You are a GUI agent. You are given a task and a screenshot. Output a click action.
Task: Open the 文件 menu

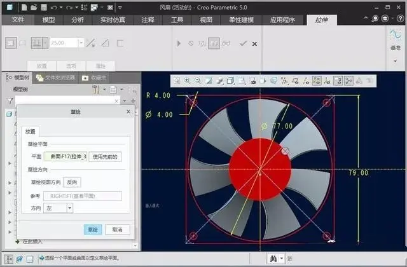18,20
